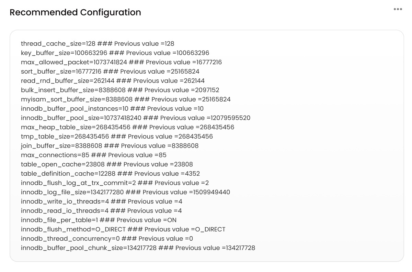Viewport: 412px width, 272px height.
Task: Click the table_definition_cache=12288 line
Action: point(110,174)
